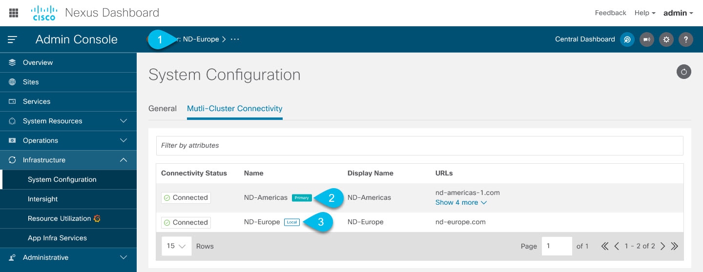Image resolution: width=703 pixels, height=272 pixels.
Task: Click the page number input field
Action: [x=557, y=246]
